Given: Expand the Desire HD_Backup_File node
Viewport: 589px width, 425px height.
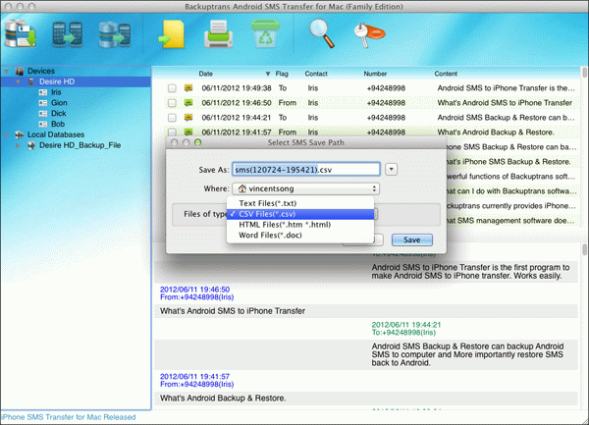Looking at the screenshot, I should [18, 145].
